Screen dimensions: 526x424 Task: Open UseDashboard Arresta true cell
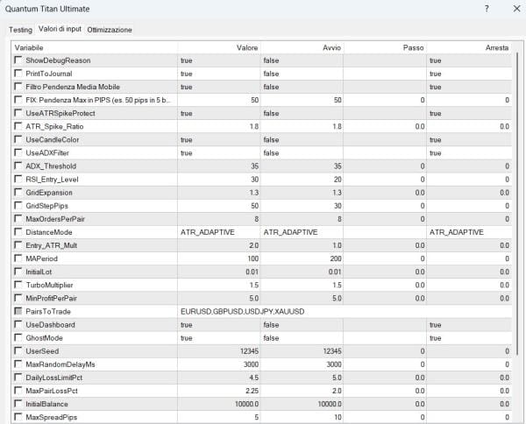469,324
